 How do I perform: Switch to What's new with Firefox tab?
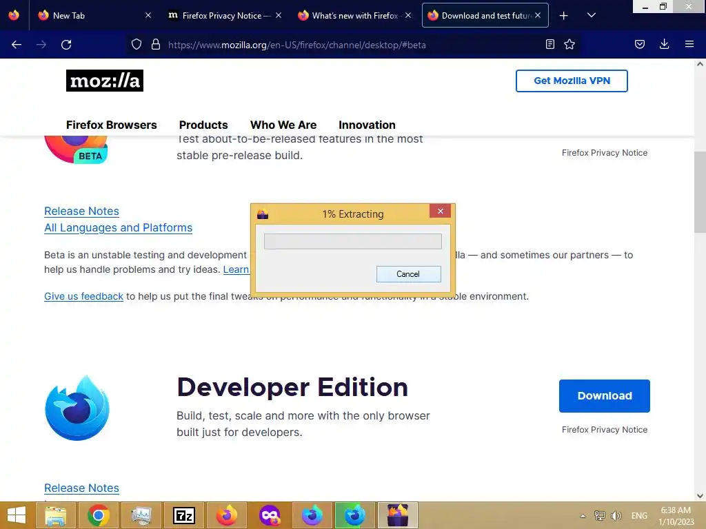(x=354, y=15)
